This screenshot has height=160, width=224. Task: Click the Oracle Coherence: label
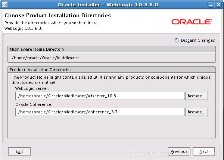(x=34, y=104)
